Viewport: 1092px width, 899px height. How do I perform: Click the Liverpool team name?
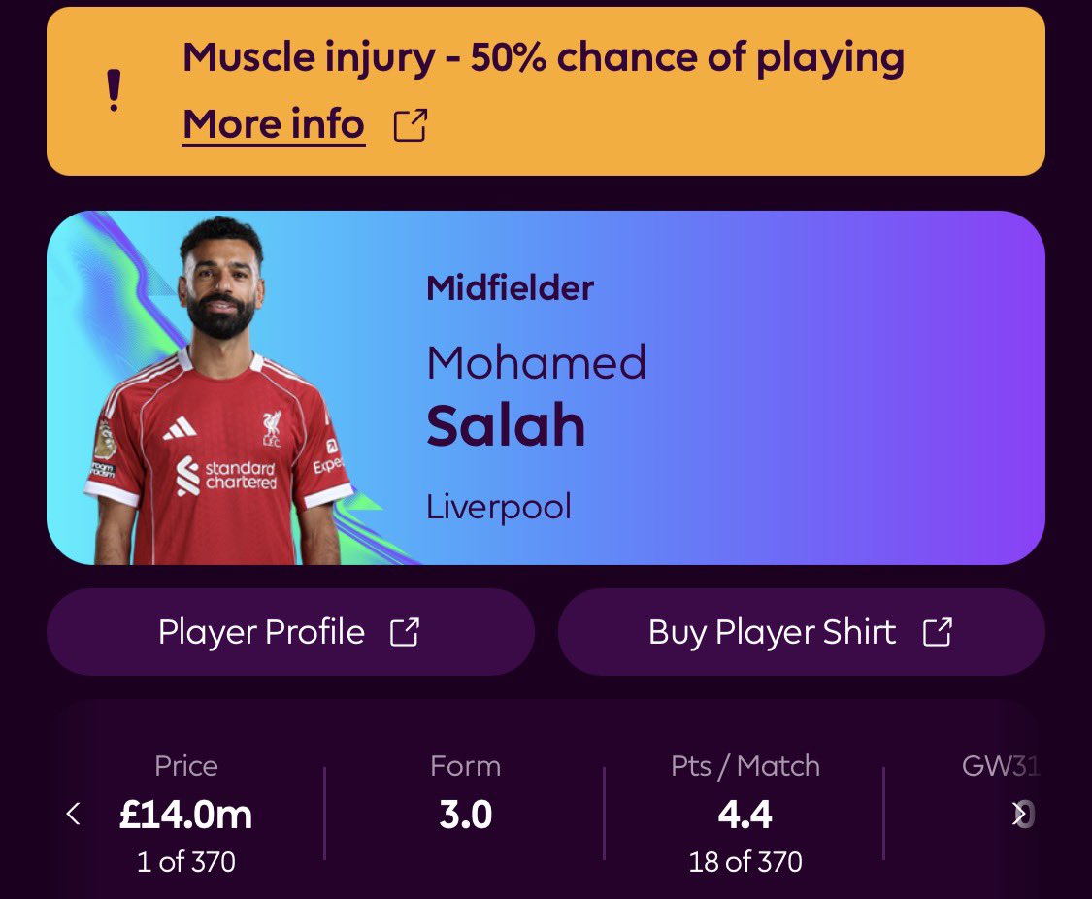coord(498,507)
